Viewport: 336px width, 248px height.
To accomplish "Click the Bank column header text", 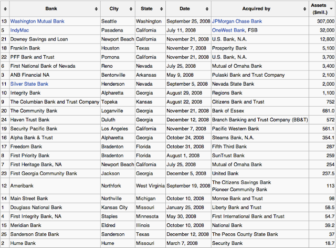I will pyautogui.click(x=51, y=8).
